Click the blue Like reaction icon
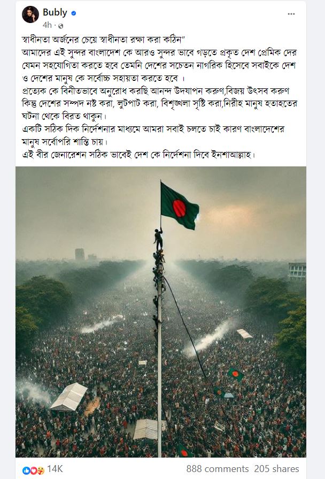 (26, 471)
